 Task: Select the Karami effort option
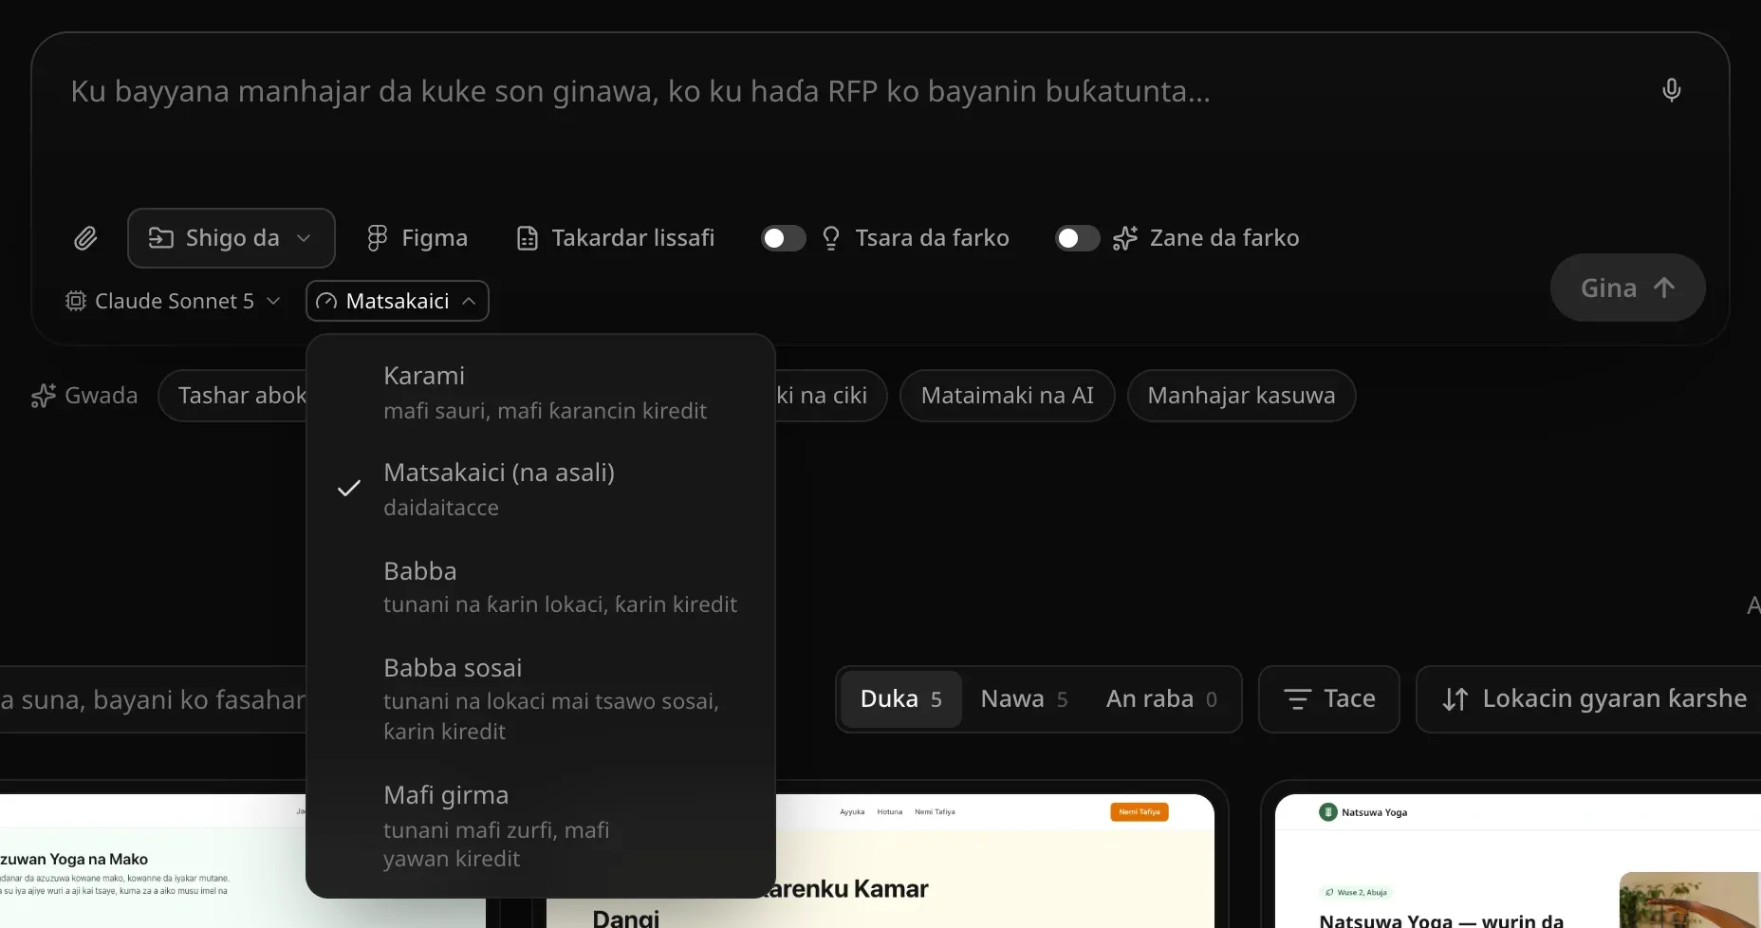541,393
